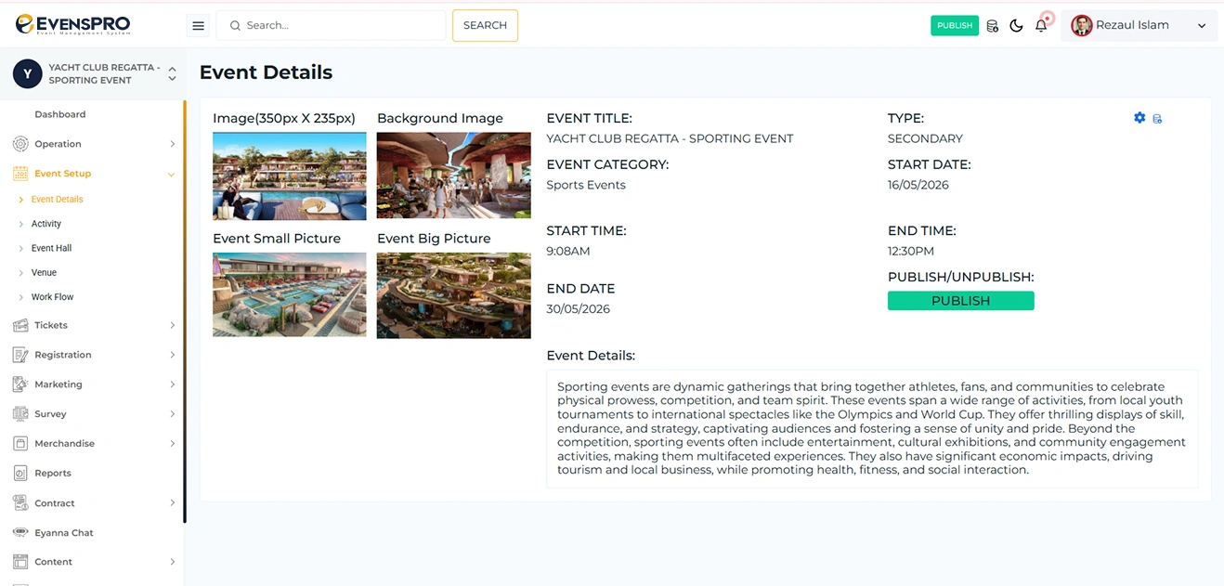Open the Venue submenu item
The width and height of the screenshot is (1224, 586).
(x=44, y=273)
